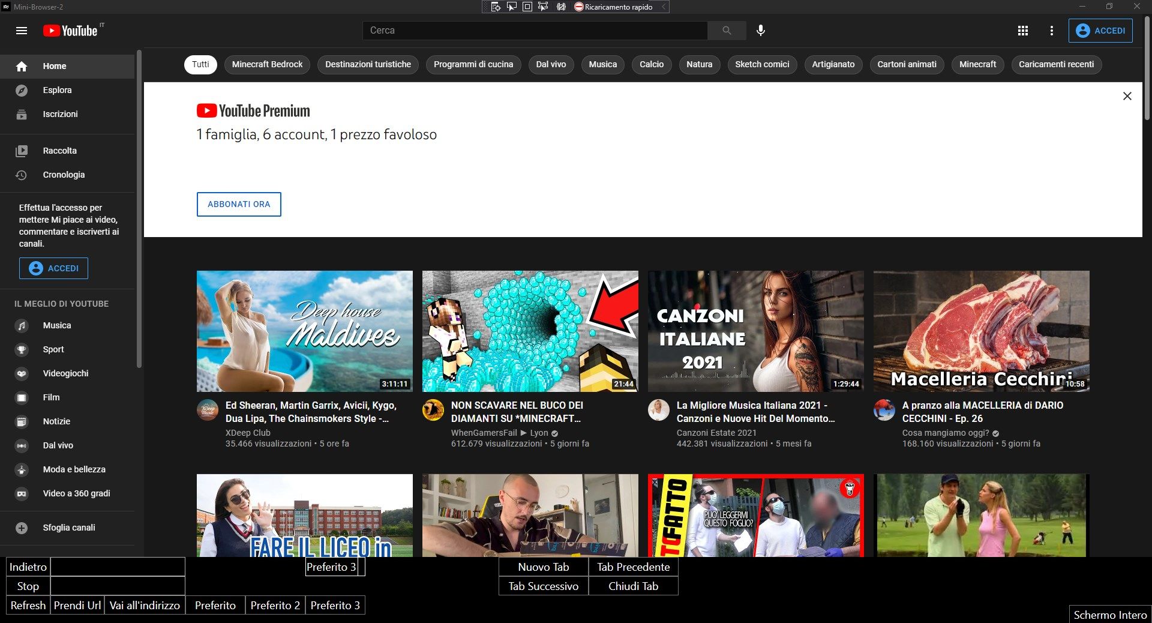Click the Moda e bellezza icon
The height and width of the screenshot is (623, 1152).
click(x=22, y=469)
